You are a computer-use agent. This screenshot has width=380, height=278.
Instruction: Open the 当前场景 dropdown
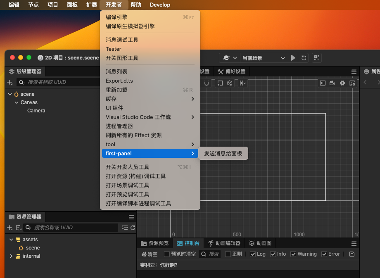pyautogui.click(x=263, y=58)
